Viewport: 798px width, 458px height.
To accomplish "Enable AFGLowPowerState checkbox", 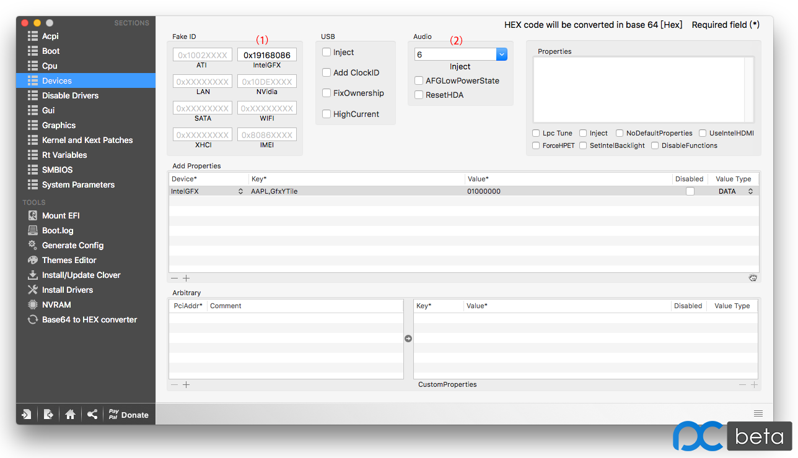I will click(x=419, y=80).
